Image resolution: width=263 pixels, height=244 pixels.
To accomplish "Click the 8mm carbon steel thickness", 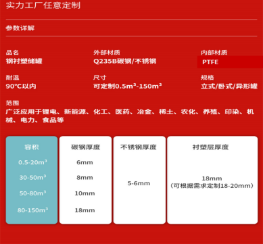I will 85,178.
